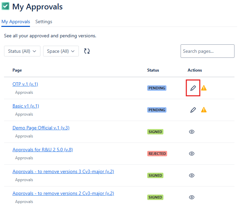The width and height of the screenshot is (251, 204).
Task: Click the pencil icon for Basic v1
Action: [x=193, y=110]
